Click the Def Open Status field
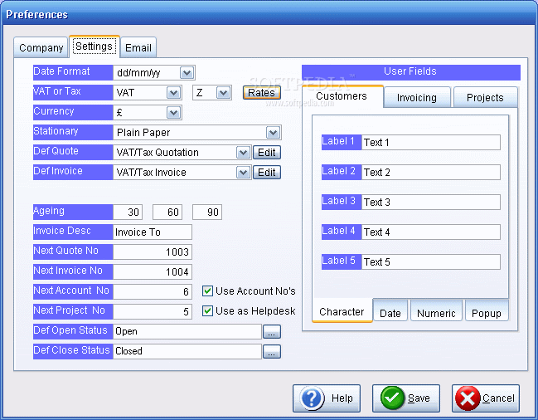The height and width of the screenshot is (420, 538). point(187,332)
